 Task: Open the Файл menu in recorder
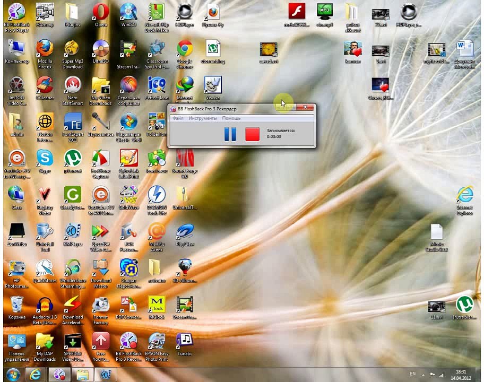pos(178,118)
